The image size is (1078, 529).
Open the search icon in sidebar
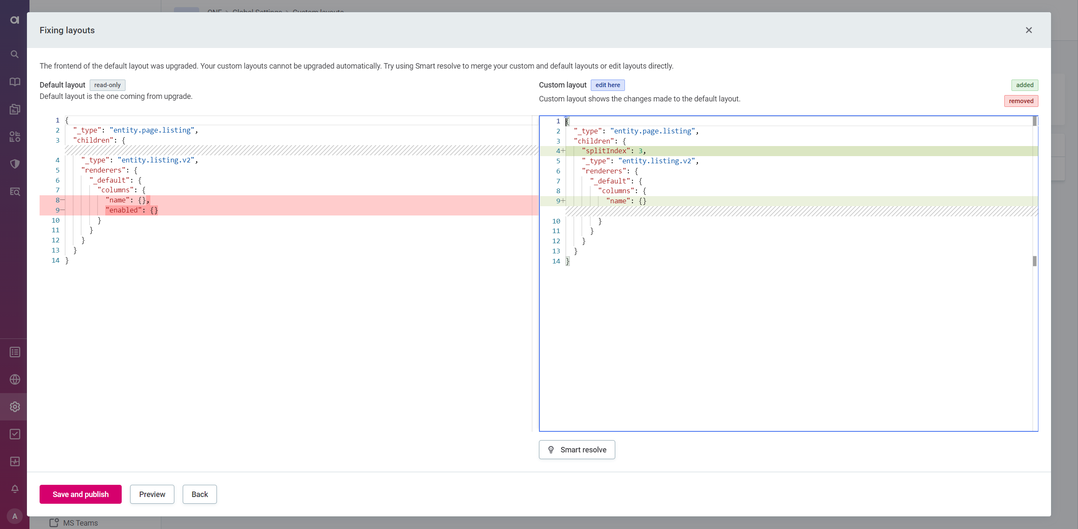click(x=14, y=54)
